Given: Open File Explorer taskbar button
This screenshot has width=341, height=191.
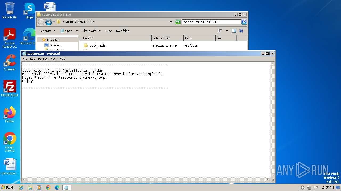Looking at the screenshot, I should click(x=30, y=188).
